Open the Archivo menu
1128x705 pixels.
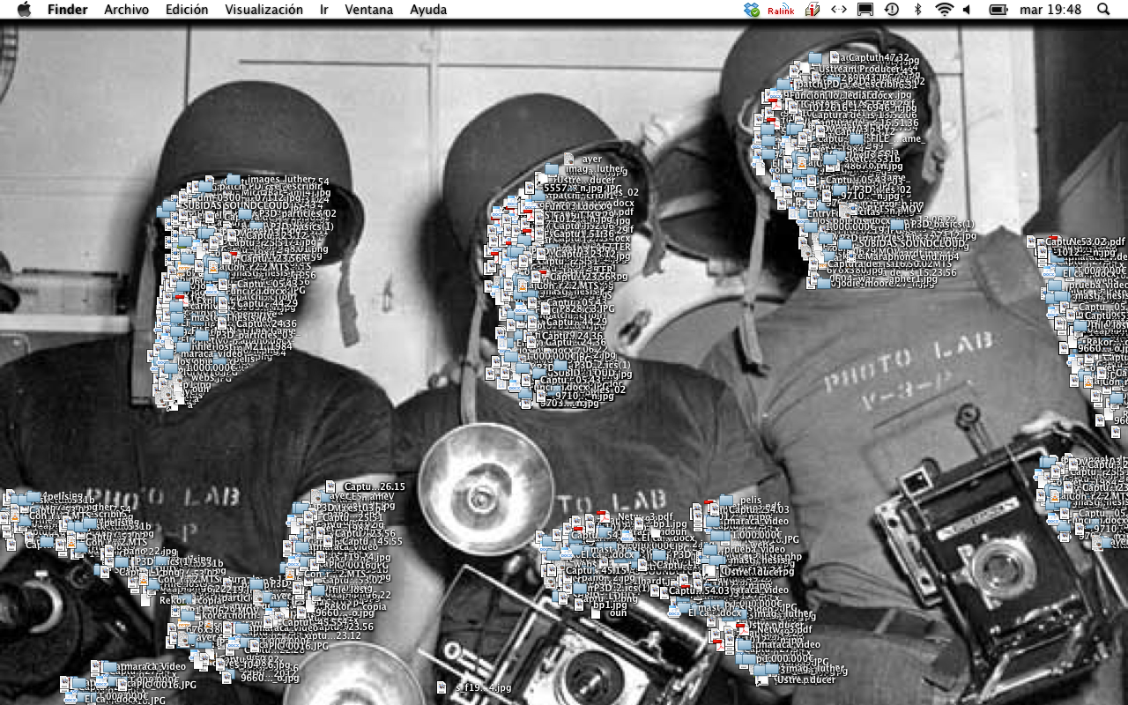coord(126,10)
